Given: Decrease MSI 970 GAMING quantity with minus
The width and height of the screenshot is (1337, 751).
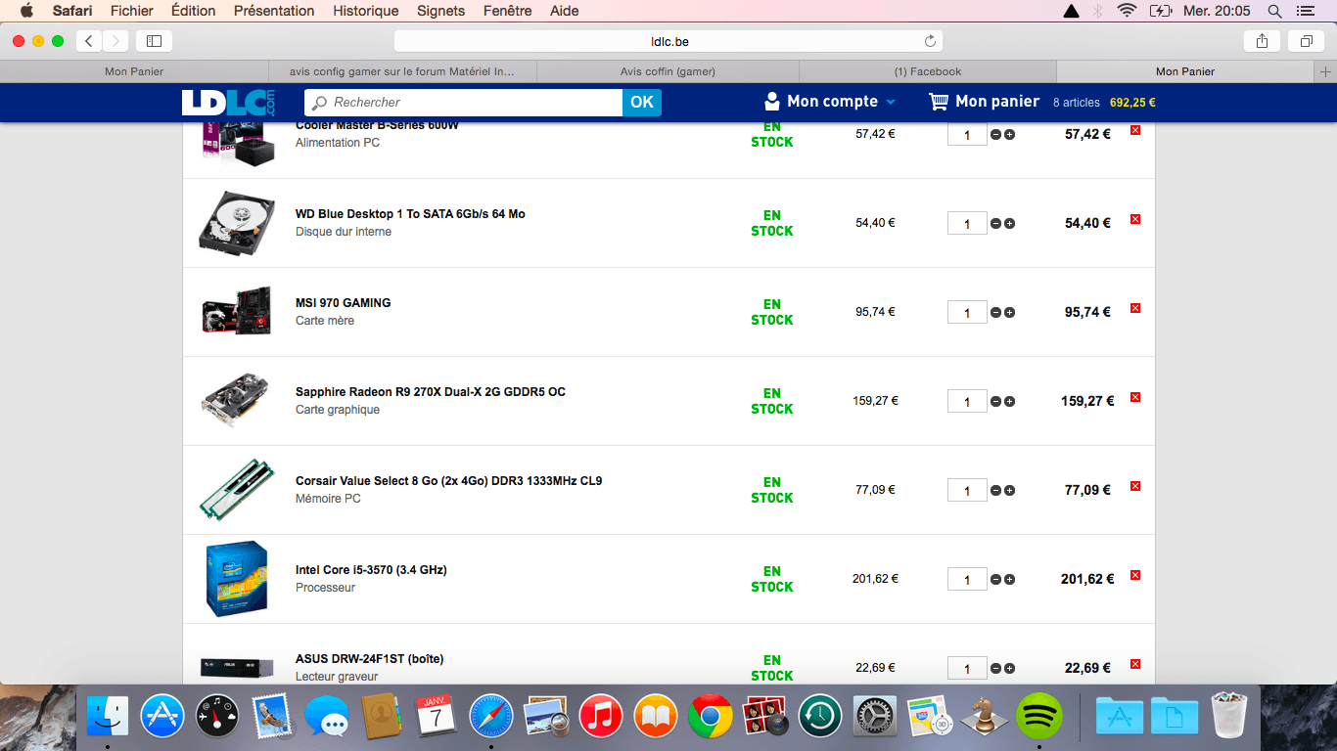Looking at the screenshot, I should (995, 313).
